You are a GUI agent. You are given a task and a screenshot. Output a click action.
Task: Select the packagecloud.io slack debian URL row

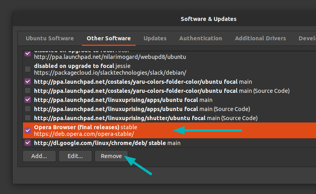(169, 69)
